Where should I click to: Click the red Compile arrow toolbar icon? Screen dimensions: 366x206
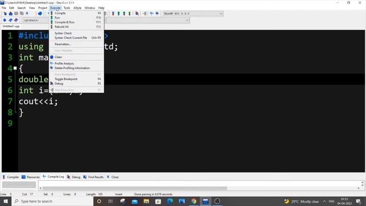coord(113,14)
